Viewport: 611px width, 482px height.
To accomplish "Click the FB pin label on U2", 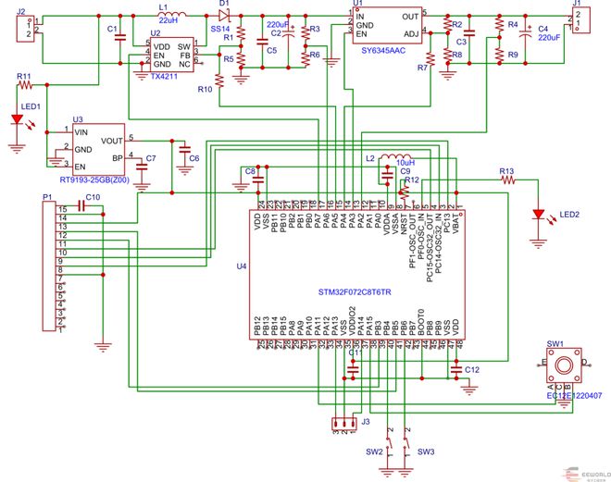I will pos(185,56).
